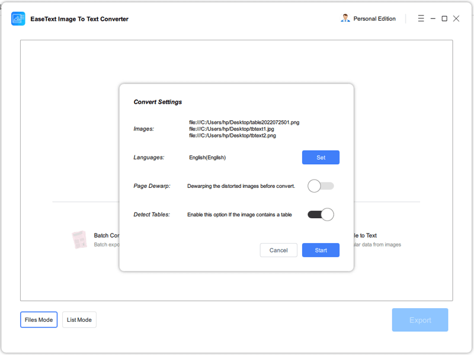The image size is (474, 355).
Task: Select the table2022072501.png file path
Action: click(244, 122)
